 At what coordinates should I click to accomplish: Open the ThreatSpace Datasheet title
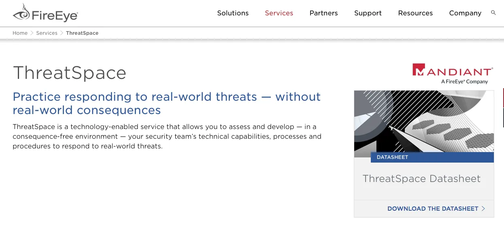point(421,179)
